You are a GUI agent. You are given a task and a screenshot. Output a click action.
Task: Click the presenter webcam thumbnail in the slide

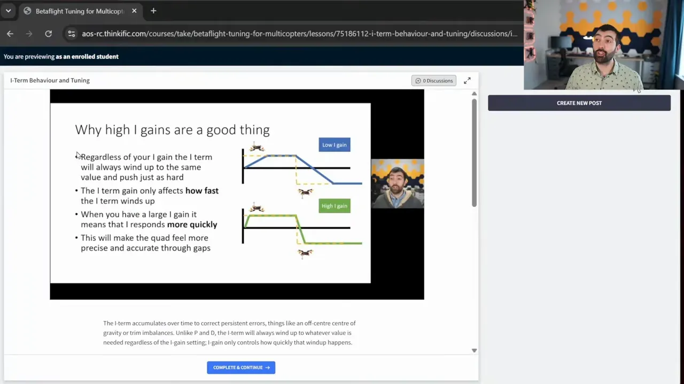397,183
